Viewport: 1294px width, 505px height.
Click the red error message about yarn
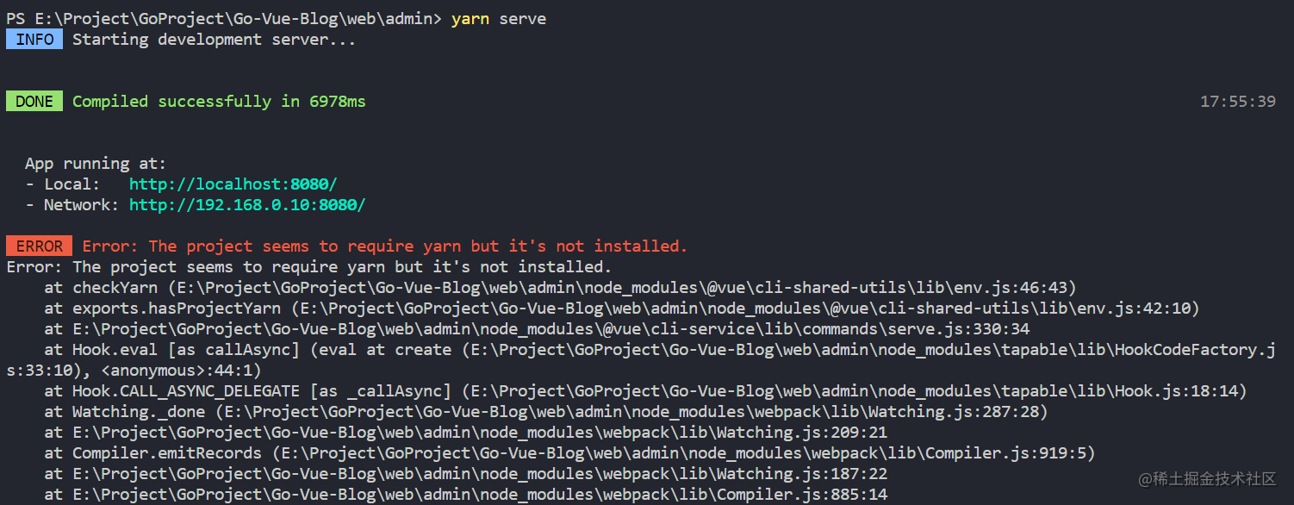tap(386, 246)
